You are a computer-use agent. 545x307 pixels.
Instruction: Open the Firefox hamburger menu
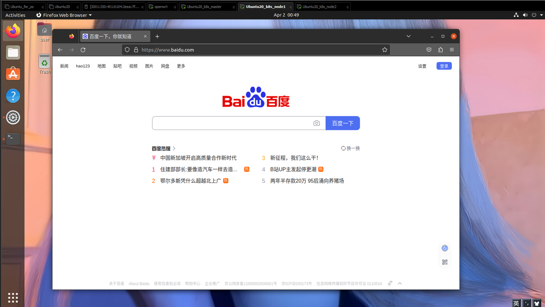pos(452,50)
